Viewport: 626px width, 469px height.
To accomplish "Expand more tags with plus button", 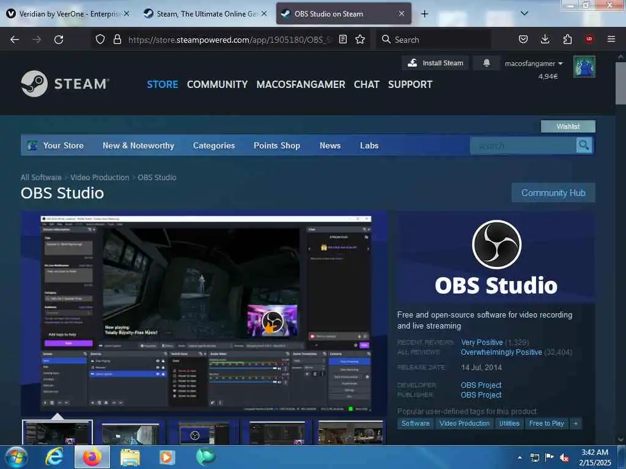I will click(x=575, y=424).
